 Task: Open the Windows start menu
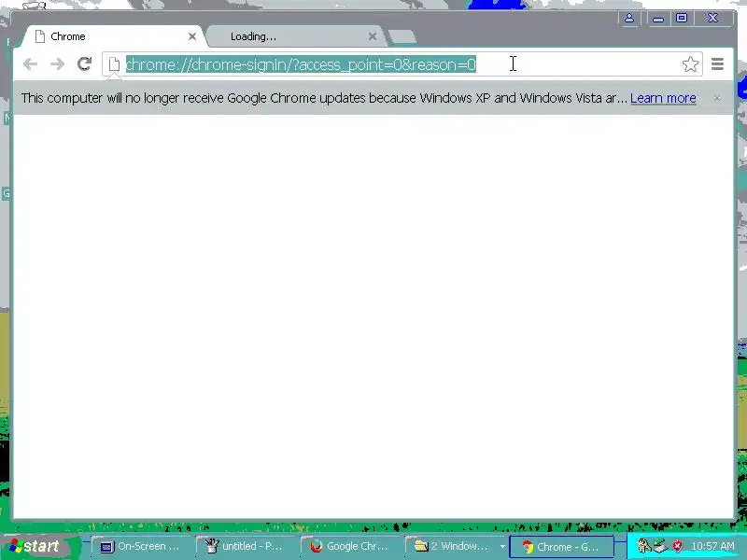coord(40,546)
